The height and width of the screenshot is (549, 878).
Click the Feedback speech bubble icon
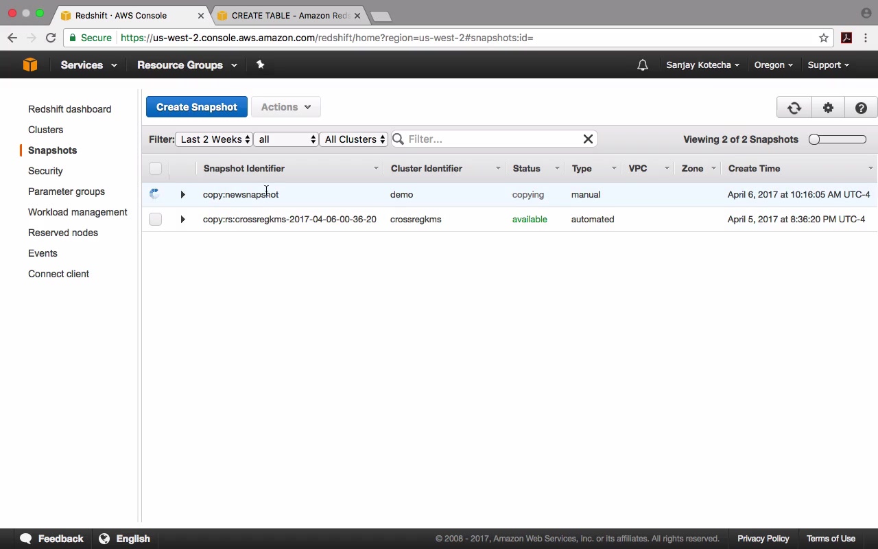[26, 539]
